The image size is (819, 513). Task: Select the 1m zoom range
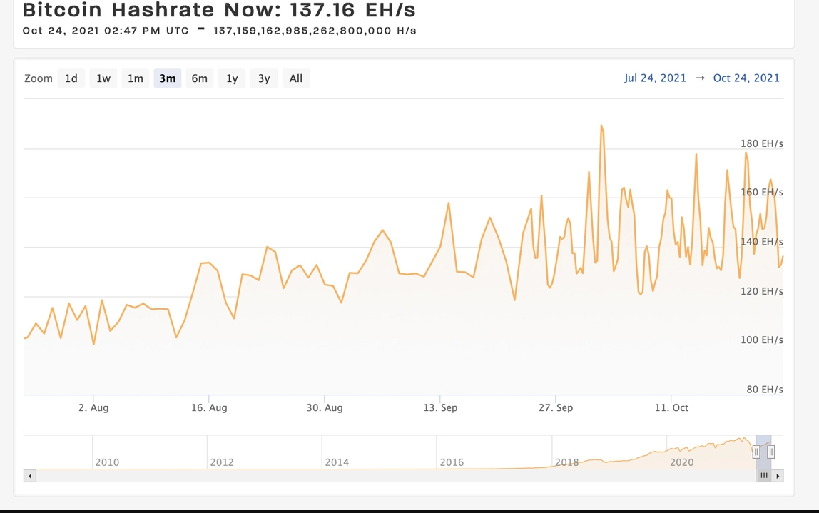click(x=136, y=78)
